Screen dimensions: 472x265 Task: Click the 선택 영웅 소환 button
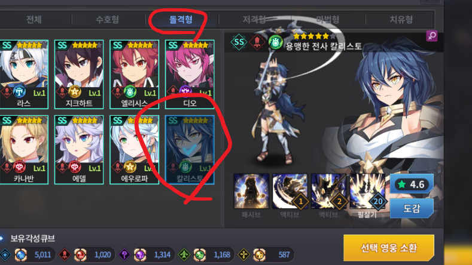point(389,248)
